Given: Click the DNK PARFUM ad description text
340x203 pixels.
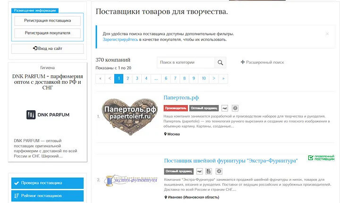Looking at the screenshot, I should pos(45,148).
